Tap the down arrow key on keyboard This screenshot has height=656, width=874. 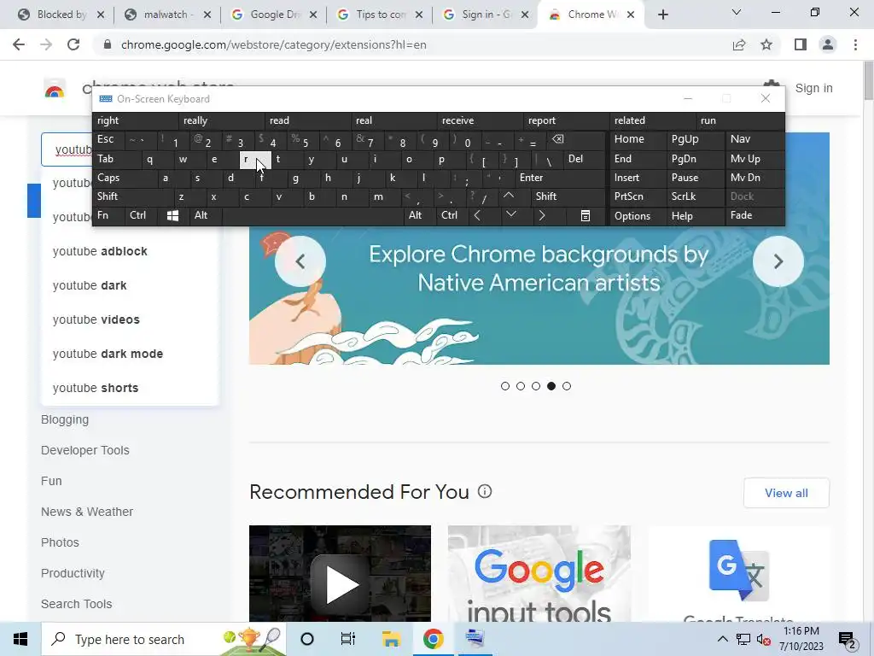click(x=510, y=214)
